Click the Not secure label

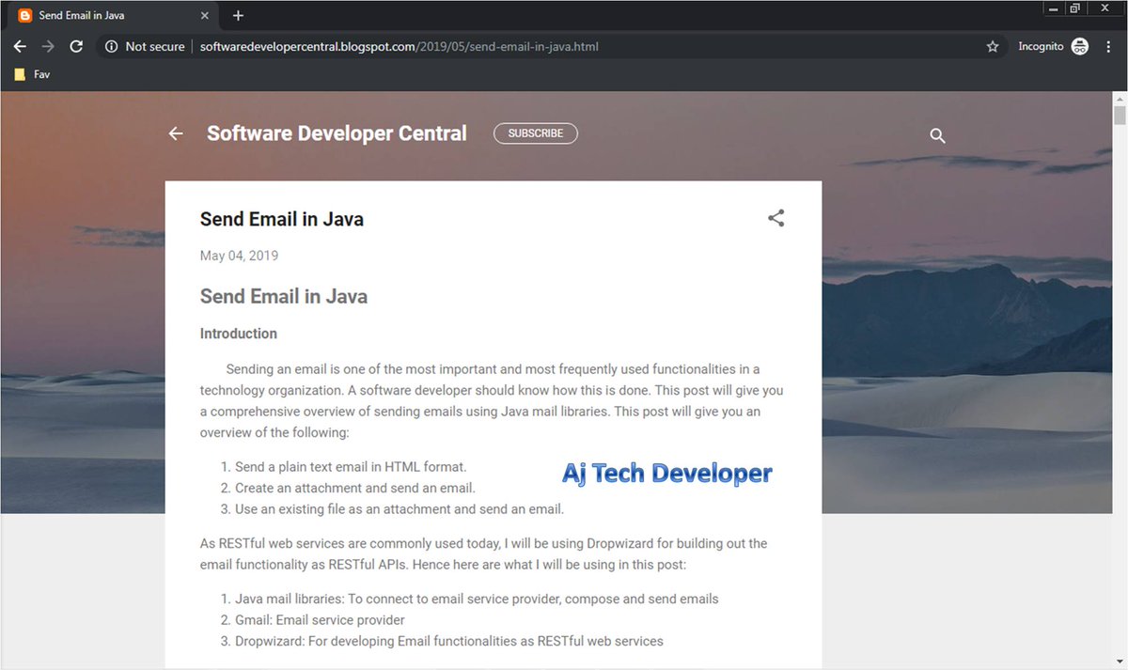point(155,46)
